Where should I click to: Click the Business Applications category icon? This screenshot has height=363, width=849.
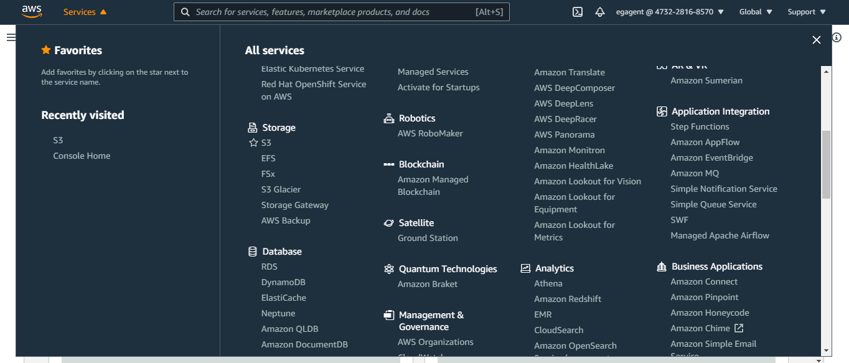click(662, 266)
